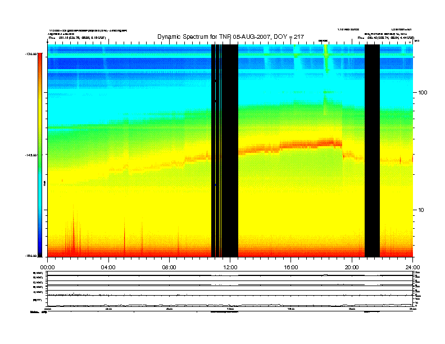Click the "12:00" time axis label
445x344 pixels.
coord(230,268)
